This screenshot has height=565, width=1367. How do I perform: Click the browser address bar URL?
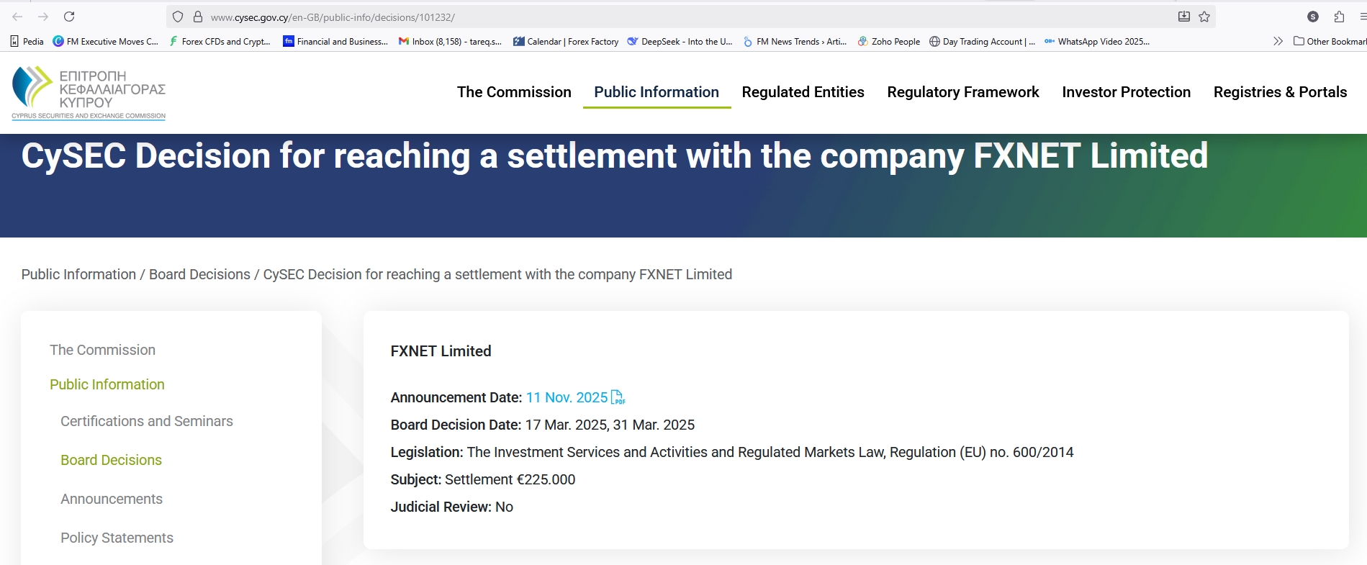pos(333,17)
